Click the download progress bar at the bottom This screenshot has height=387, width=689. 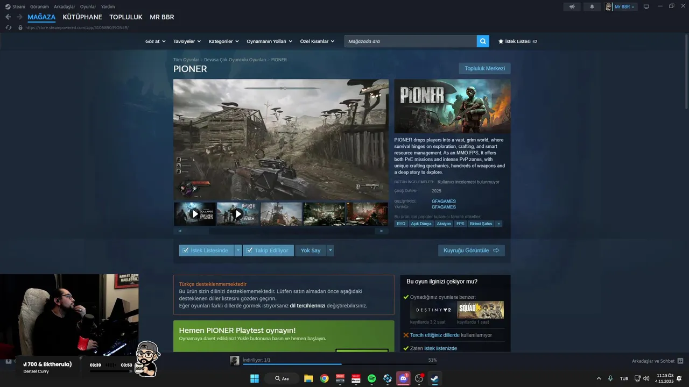[340, 364]
